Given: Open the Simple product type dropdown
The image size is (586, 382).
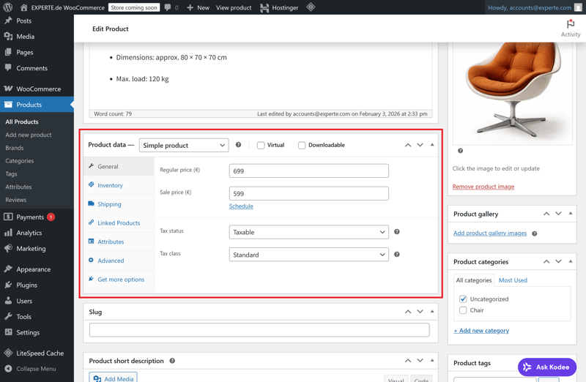Looking at the screenshot, I should point(184,146).
